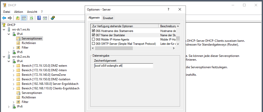Toggle the show/hide console tree icon
The image size is (263, 112).
click(x=24, y=18)
